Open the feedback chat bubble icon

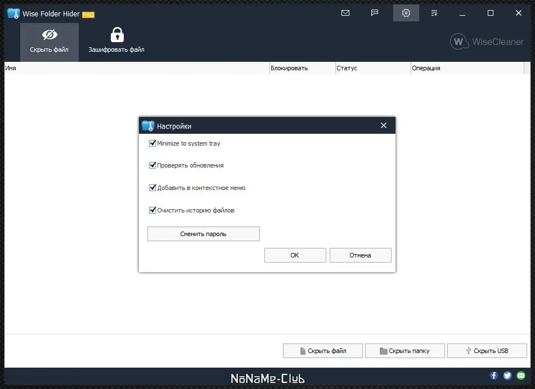pos(375,13)
